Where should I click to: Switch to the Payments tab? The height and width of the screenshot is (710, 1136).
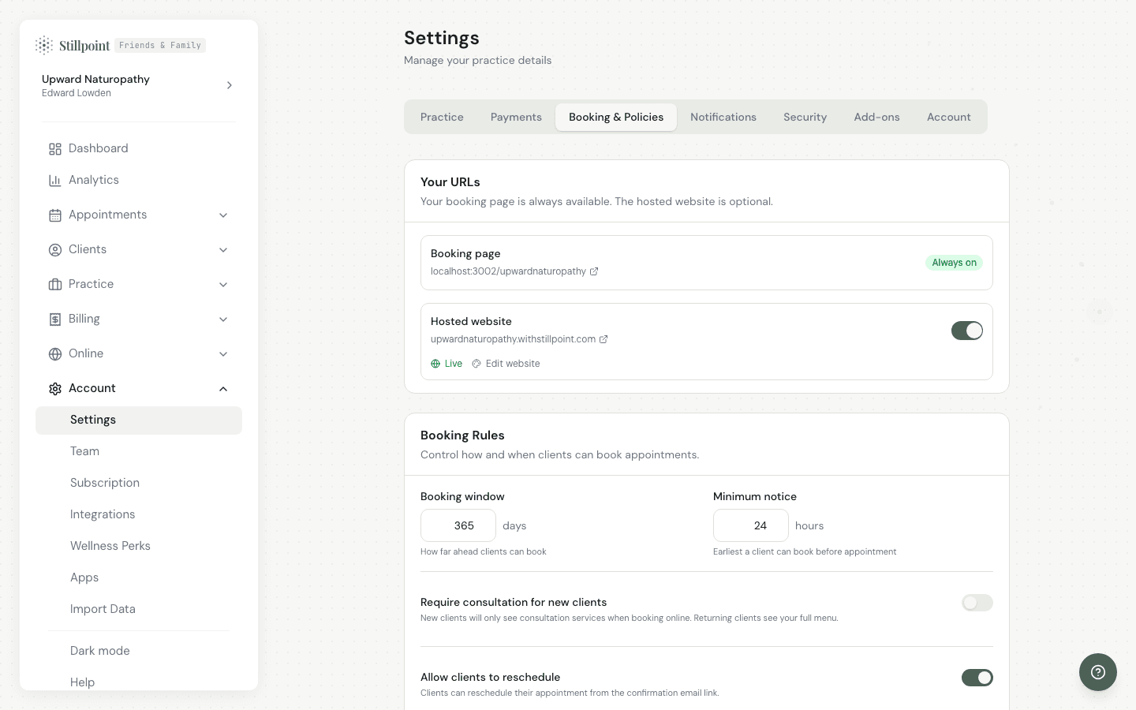516,117
